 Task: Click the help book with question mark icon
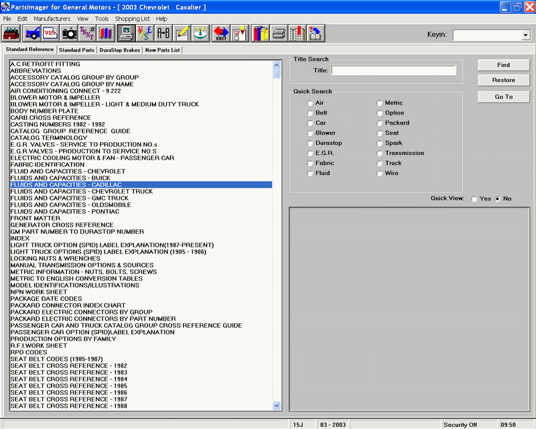click(x=316, y=34)
